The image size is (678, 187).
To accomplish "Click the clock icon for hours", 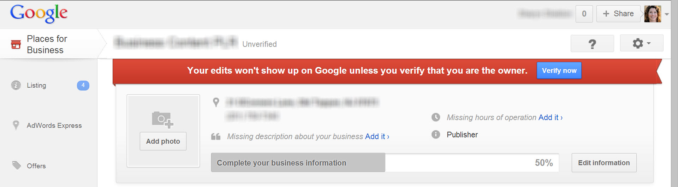I will (x=436, y=117).
